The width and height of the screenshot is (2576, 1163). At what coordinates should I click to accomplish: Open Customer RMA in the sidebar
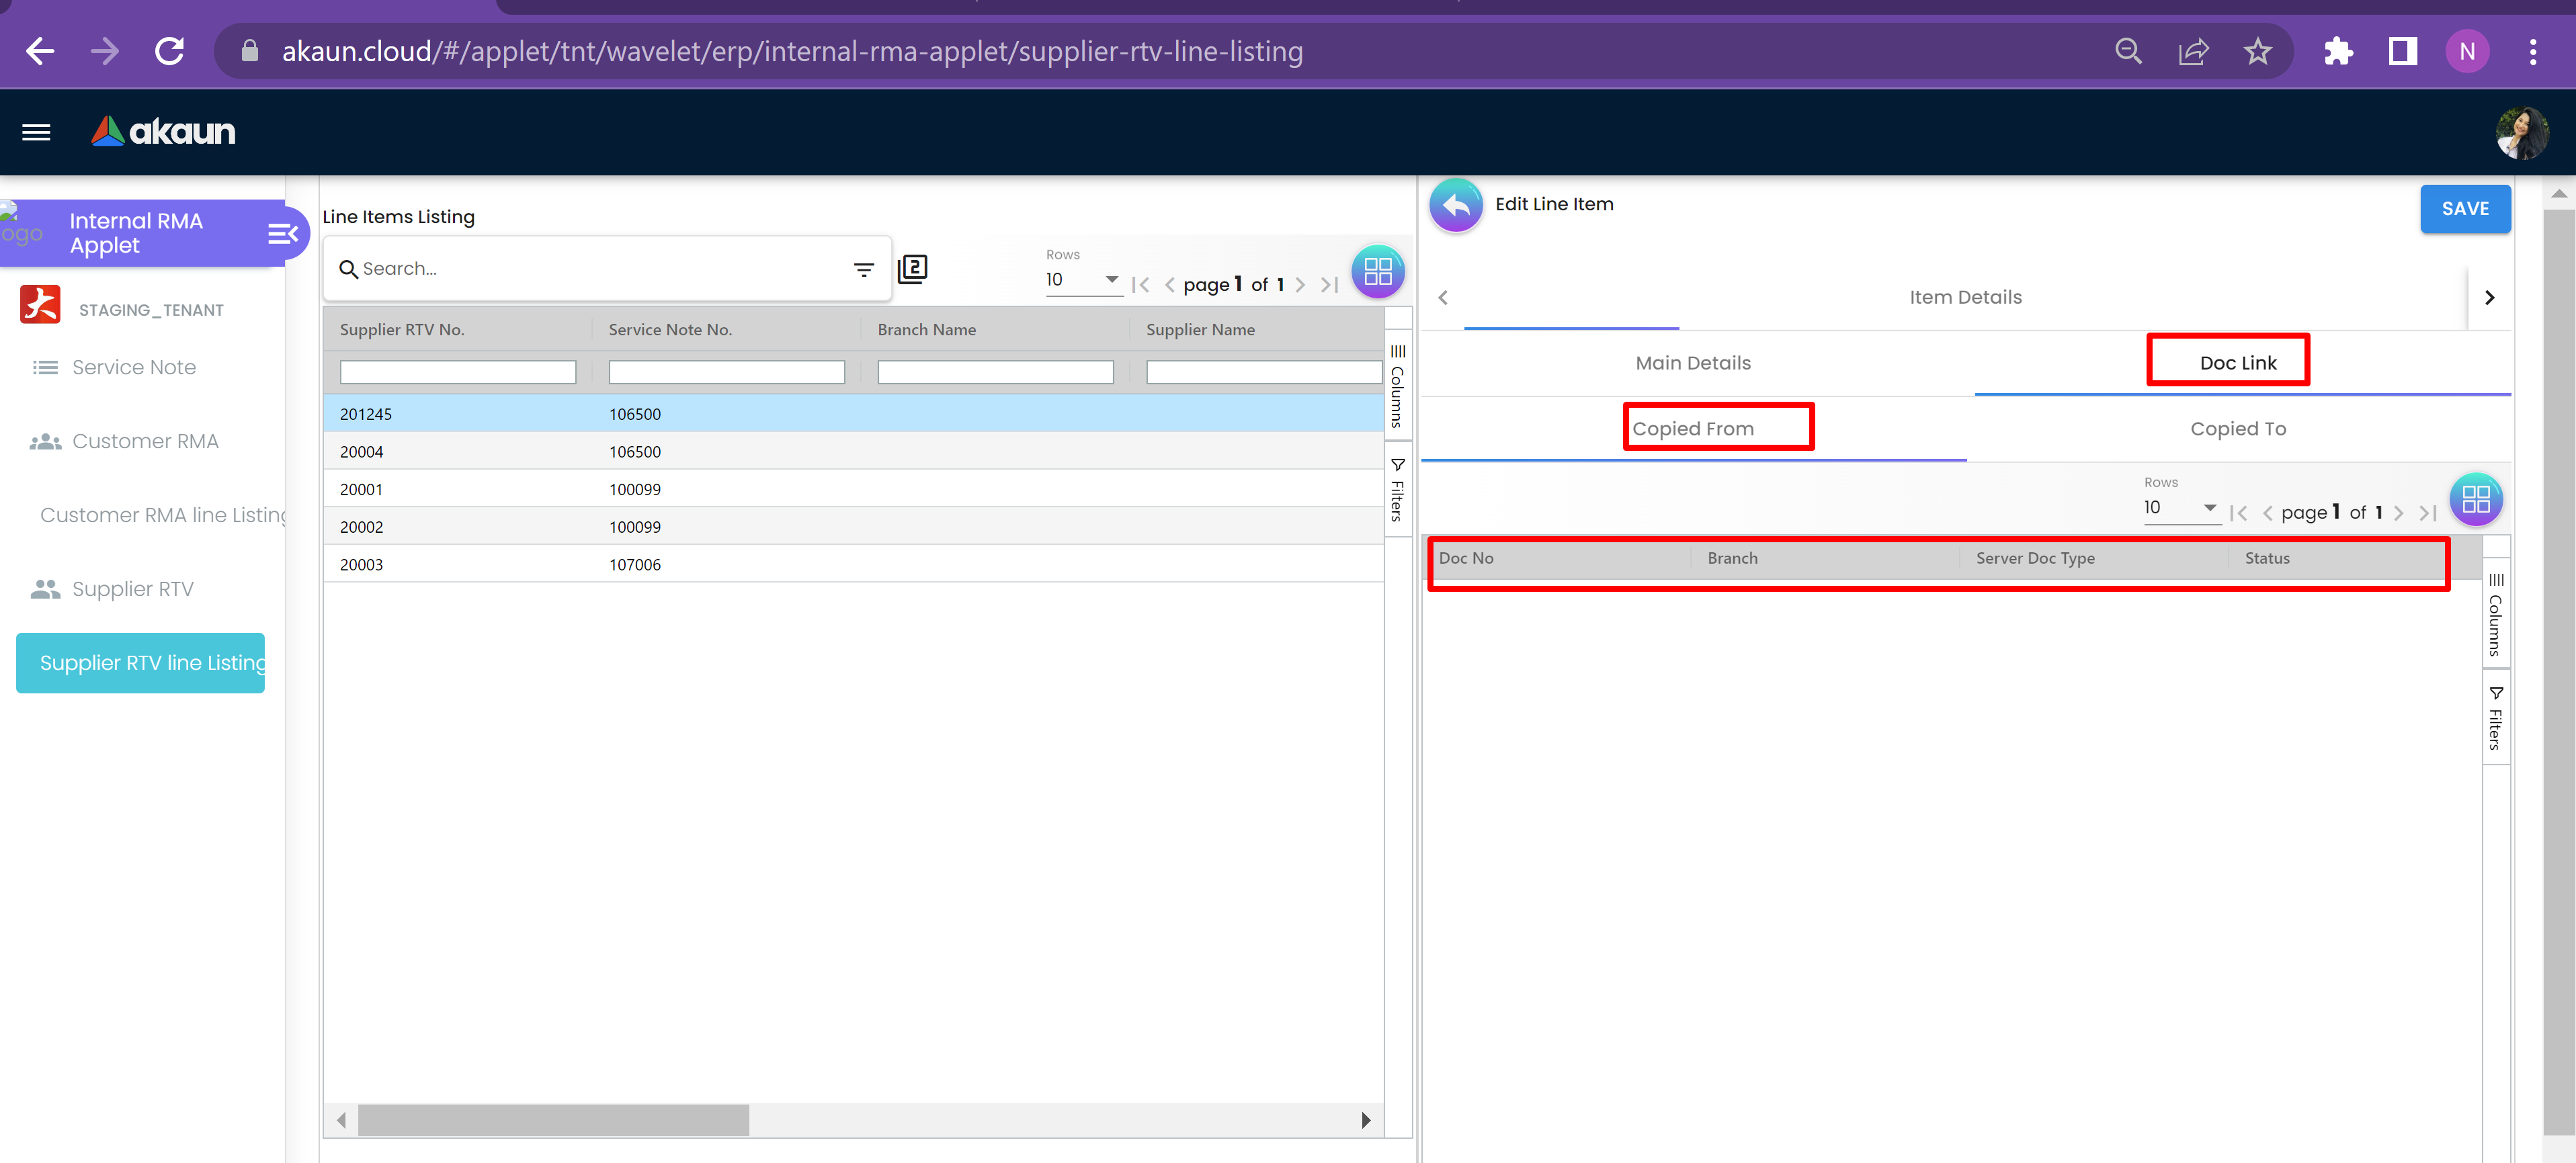click(145, 441)
